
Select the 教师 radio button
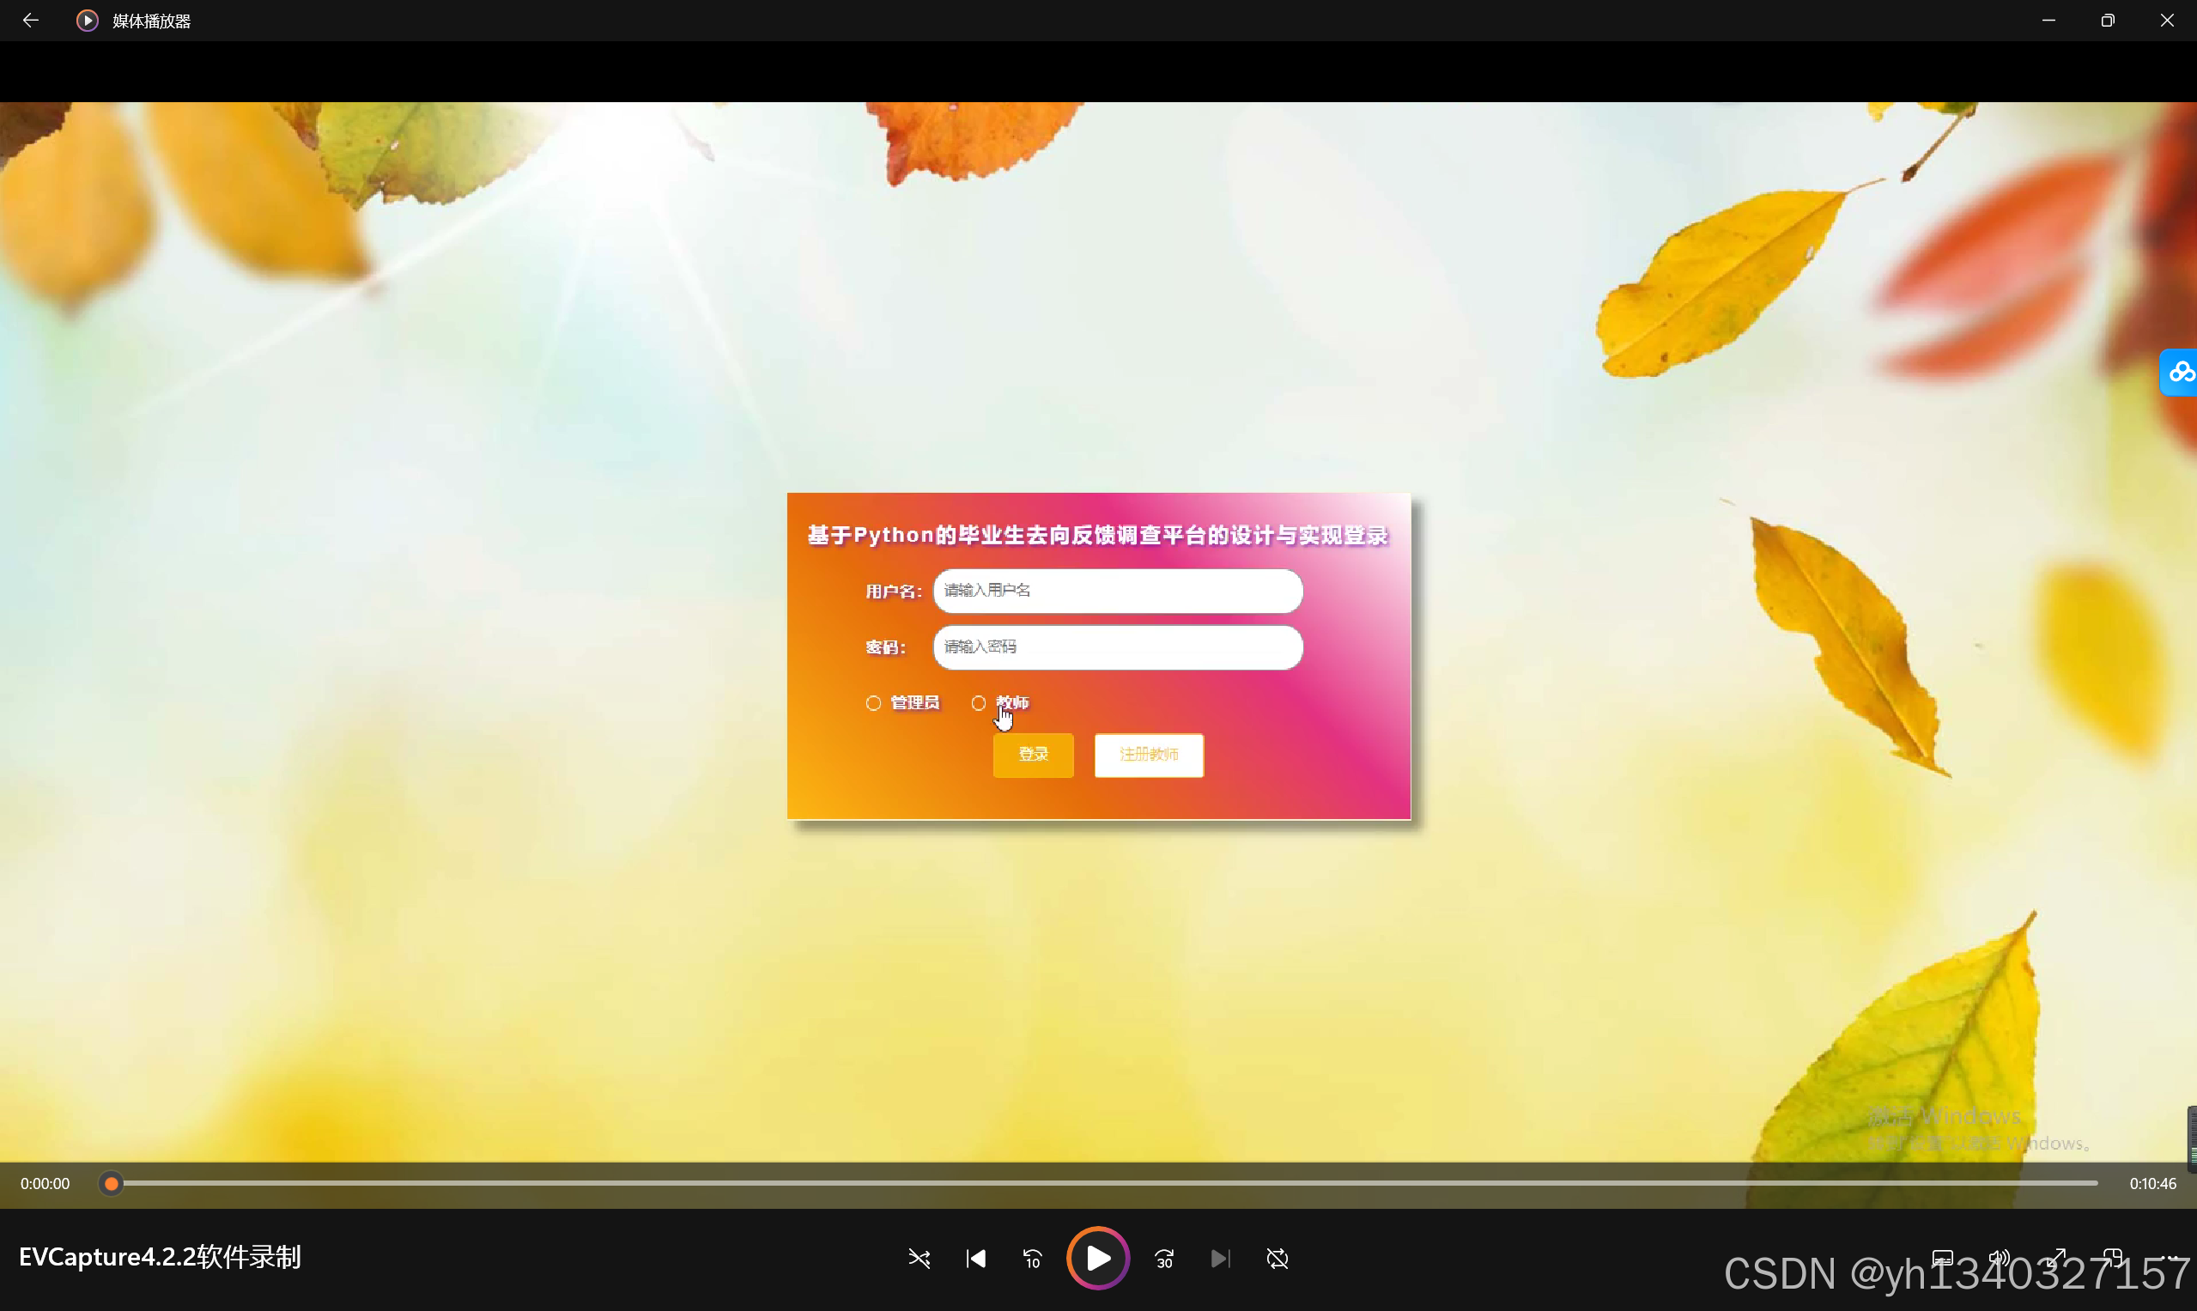point(978,703)
